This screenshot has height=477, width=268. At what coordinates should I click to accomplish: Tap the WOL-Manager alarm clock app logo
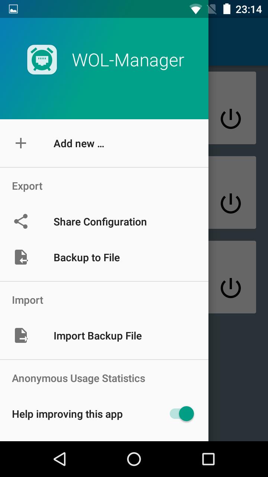click(42, 60)
